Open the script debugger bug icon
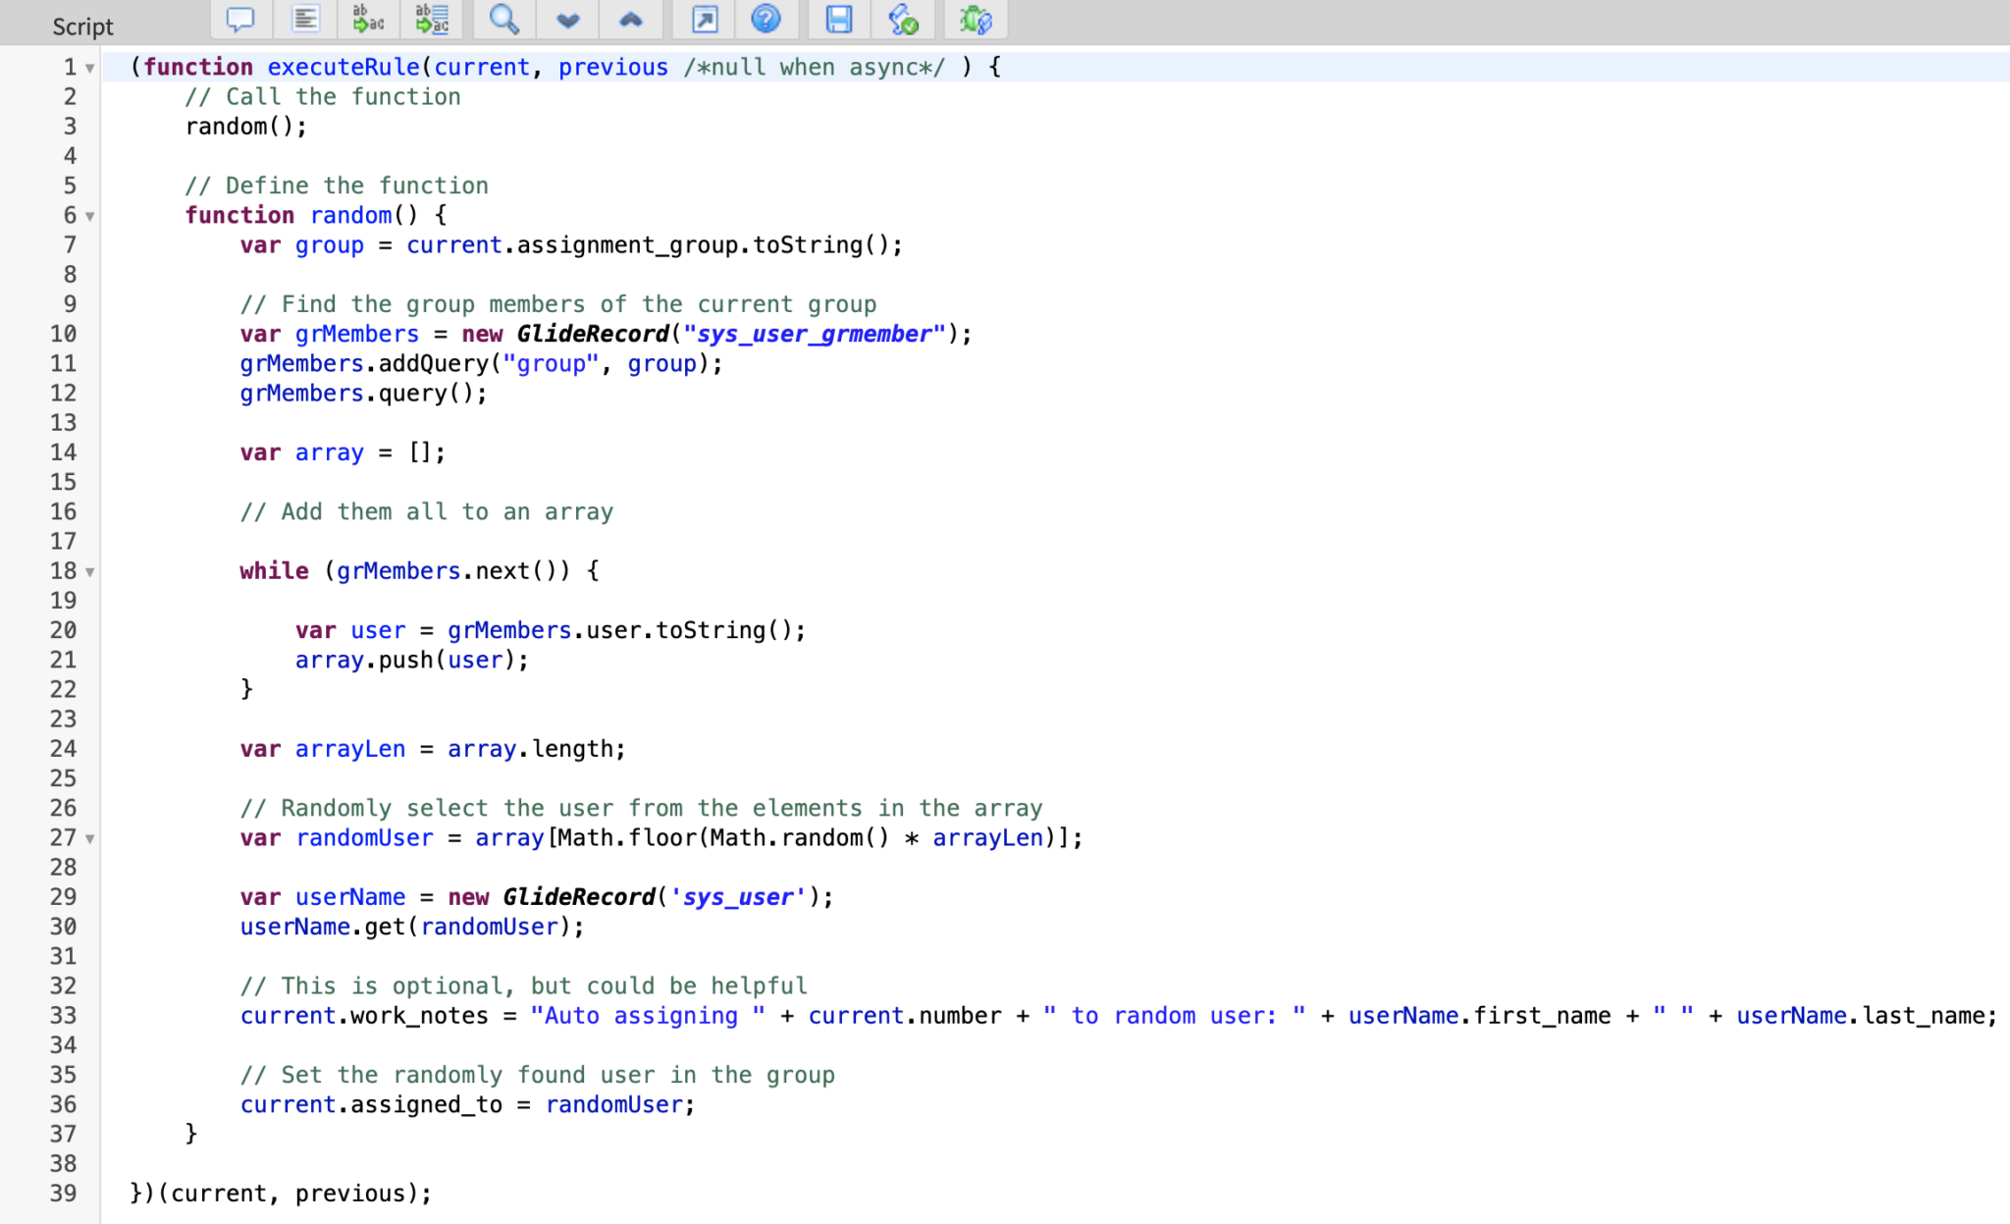Image resolution: width=2010 pixels, height=1224 pixels. coord(976,20)
